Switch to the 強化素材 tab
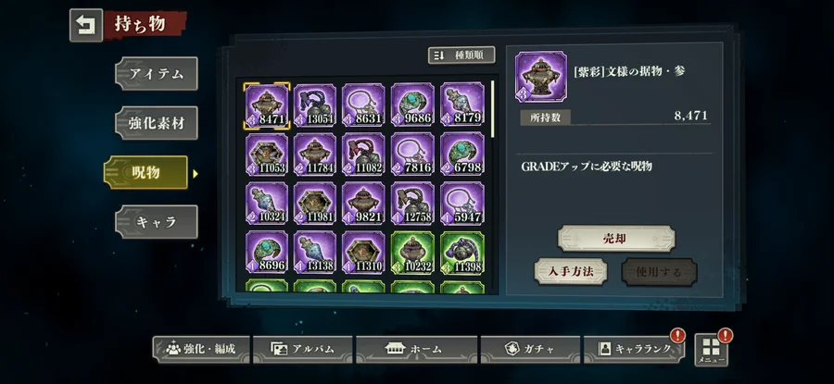This screenshot has height=384, width=834. (157, 123)
